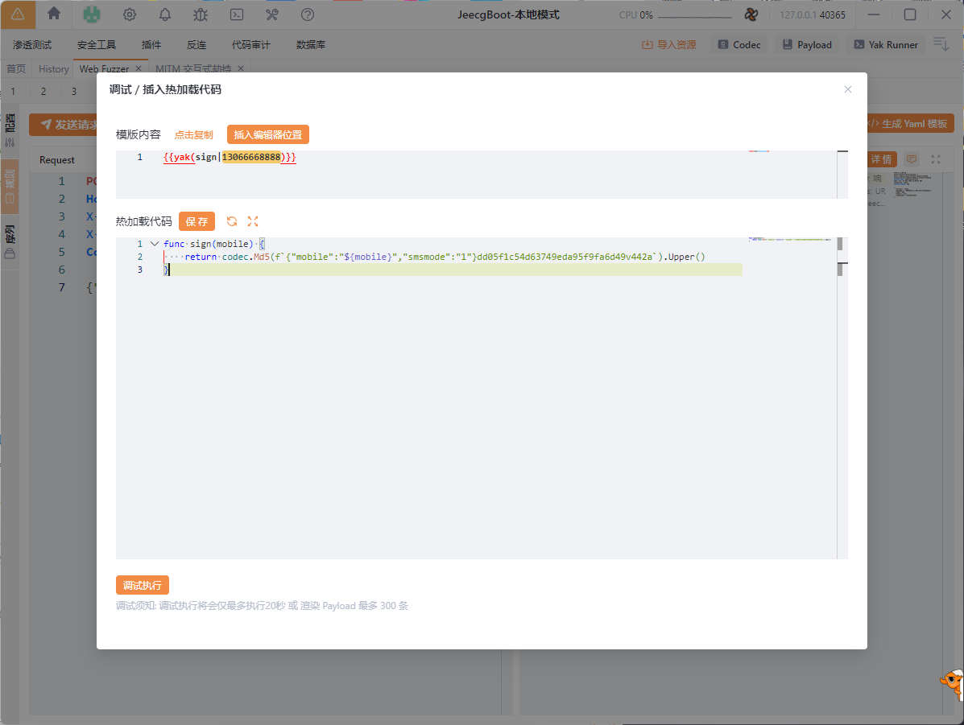The width and height of the screenshot is (964, 725).
Task: Click the 详情 details button
Action: (x=881, y=160)
